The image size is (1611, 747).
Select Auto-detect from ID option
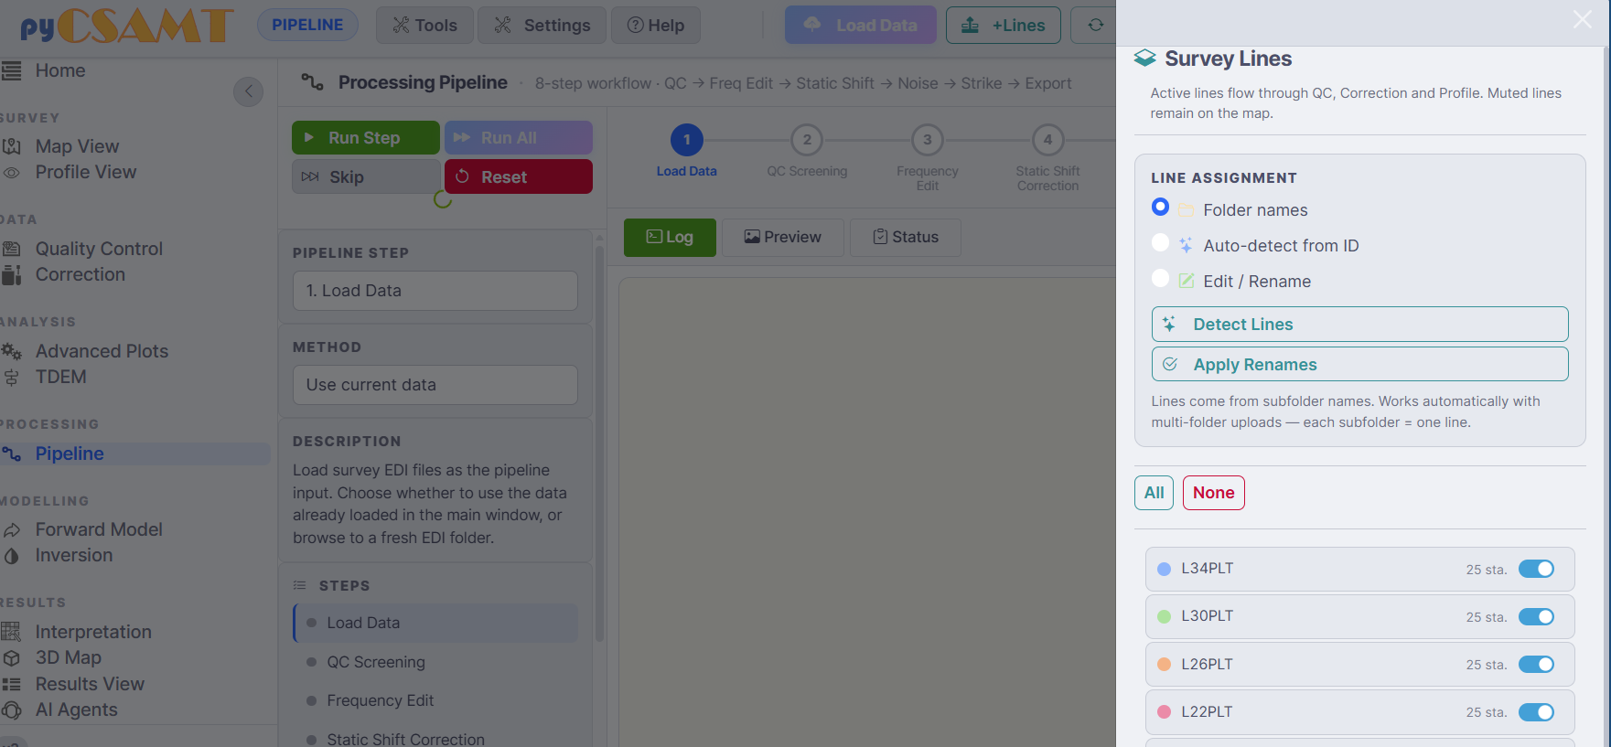coord(1160,242)
